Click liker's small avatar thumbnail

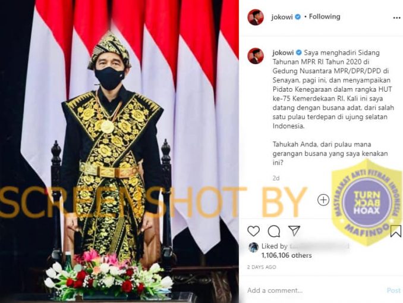pyautogui.click(x=253, y=247)
